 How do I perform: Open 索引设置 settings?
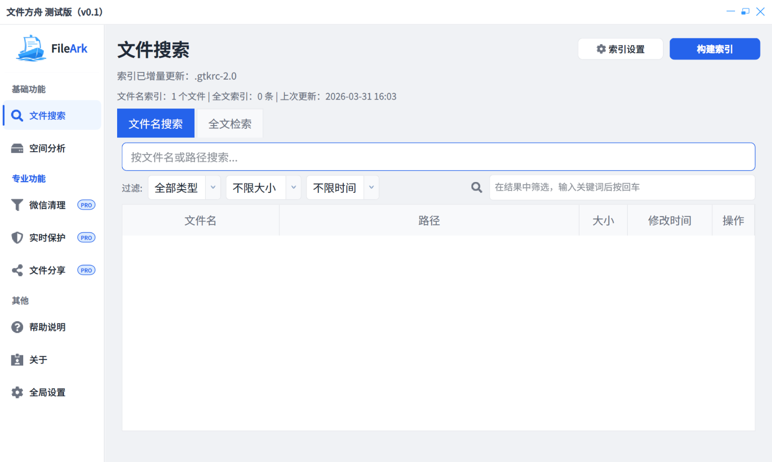[620, 49]
